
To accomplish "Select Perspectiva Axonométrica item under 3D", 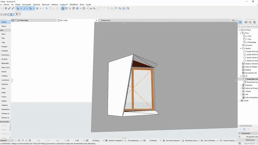I will 251,82.
